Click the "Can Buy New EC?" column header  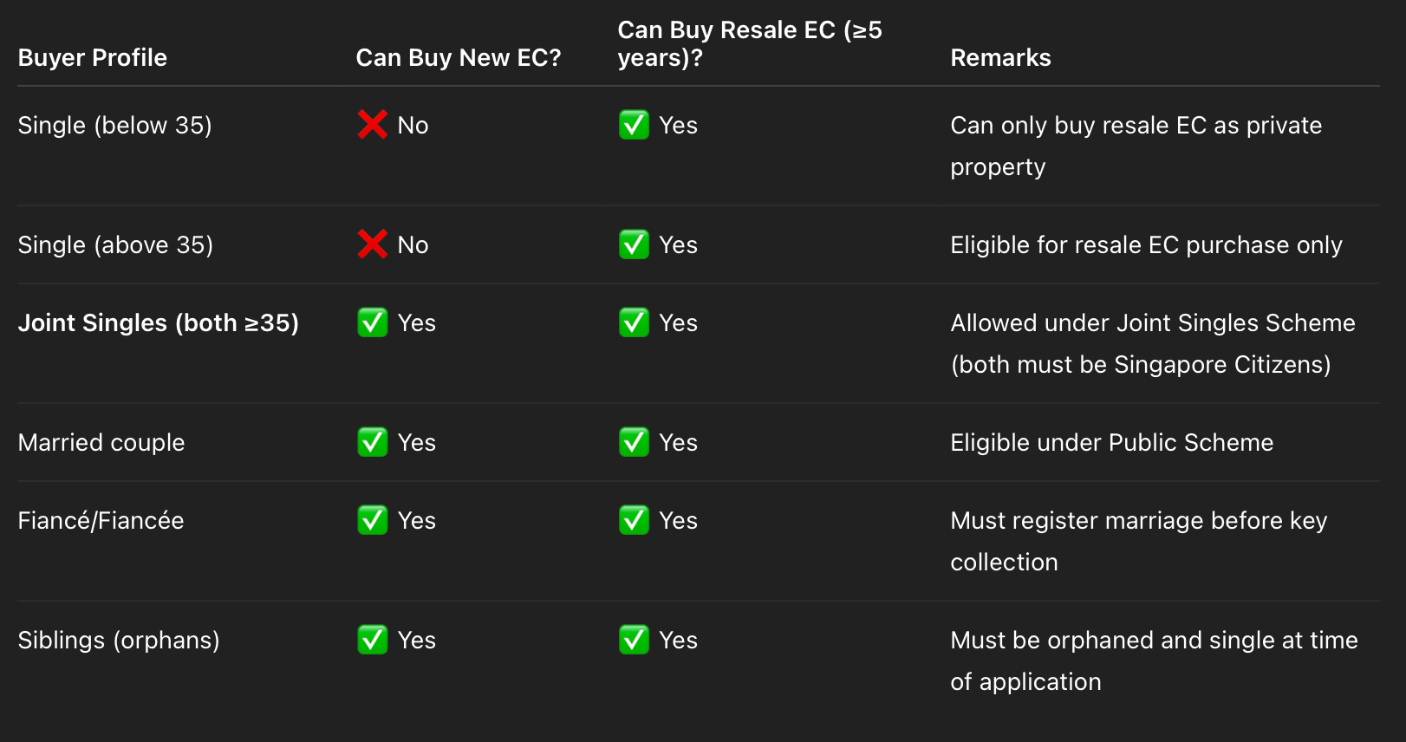pyautogui.click(x=459, y=58)
